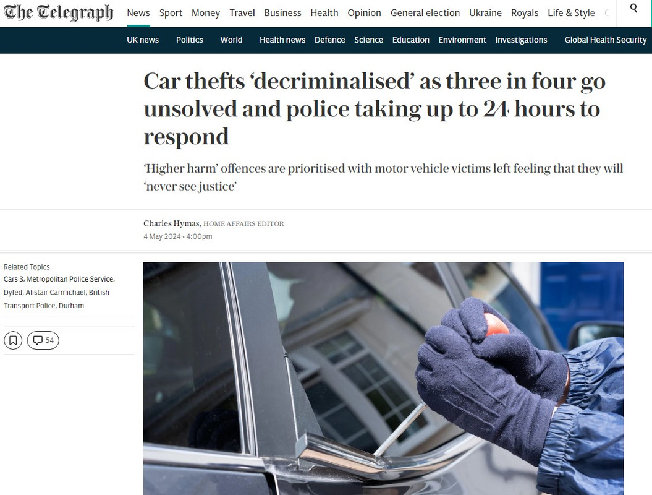Screen dimensions: 652x495
Task: Go to Life & Style section
Action: pyautogui.click(x=571, y=13)
